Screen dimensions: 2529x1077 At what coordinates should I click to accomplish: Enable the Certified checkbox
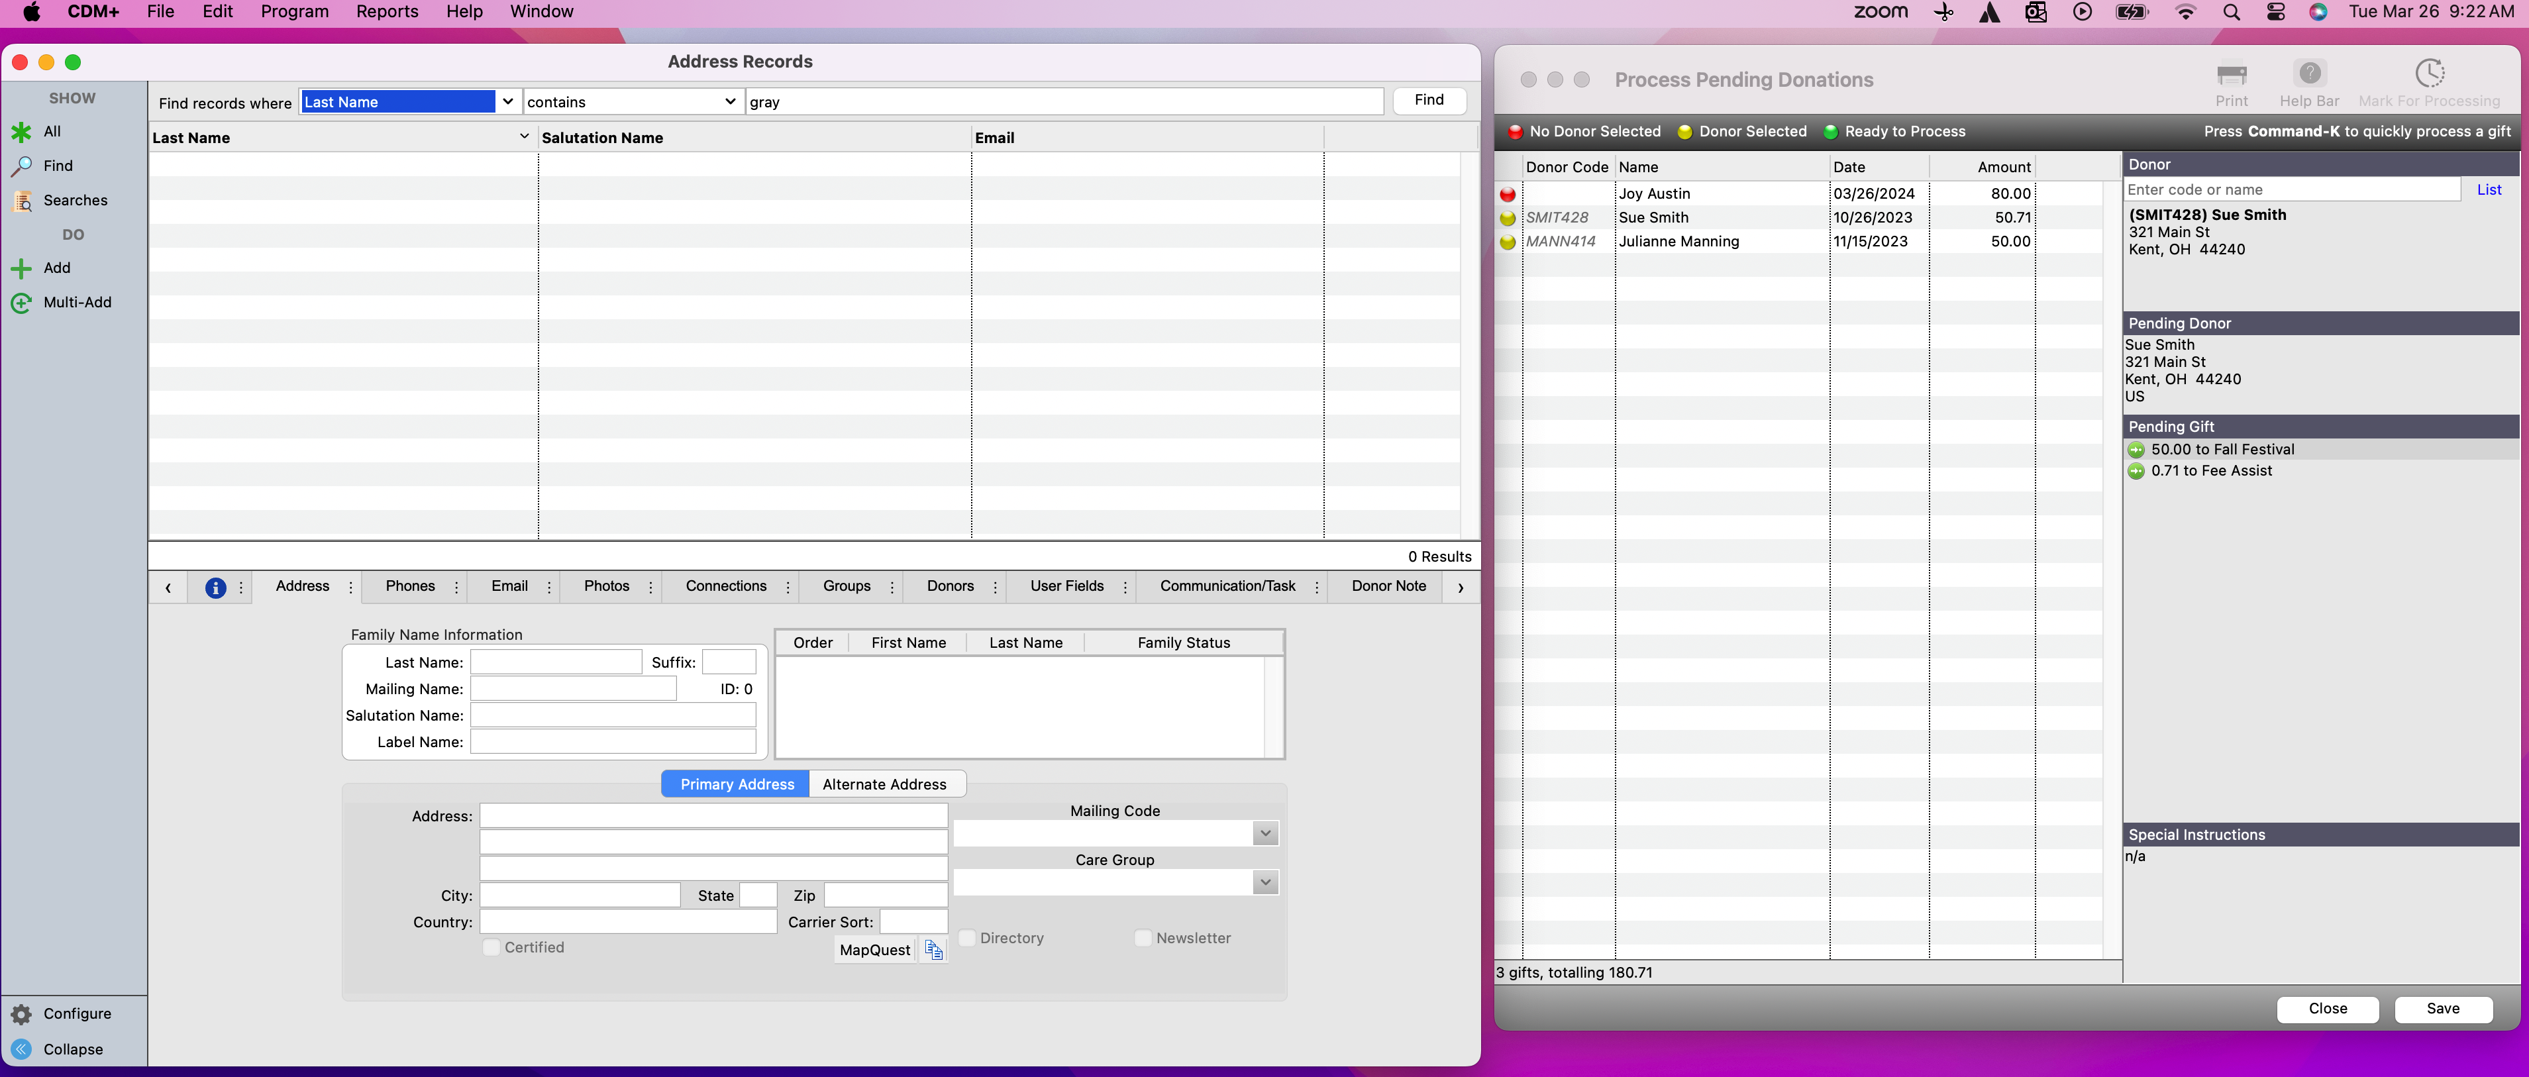pos(491,947)
